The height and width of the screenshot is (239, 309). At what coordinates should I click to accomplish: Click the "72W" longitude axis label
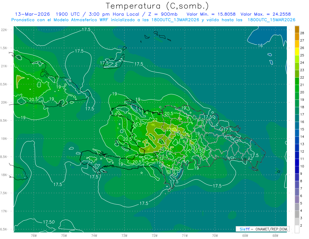click(x=154, y=236)
